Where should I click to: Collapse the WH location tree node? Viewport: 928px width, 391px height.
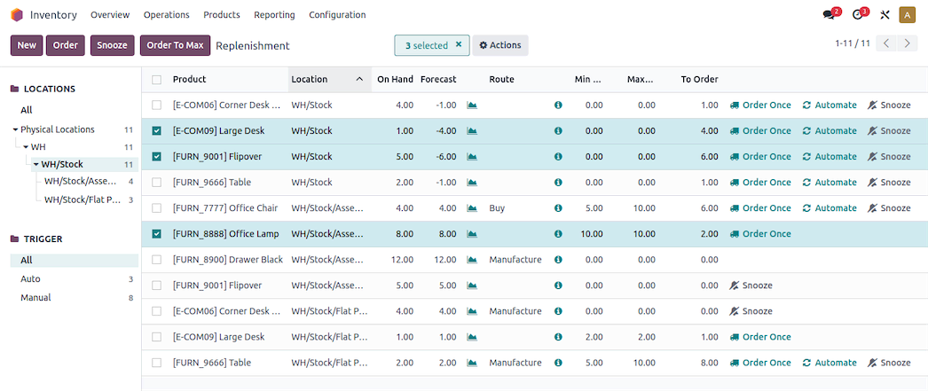coord(26,147)
